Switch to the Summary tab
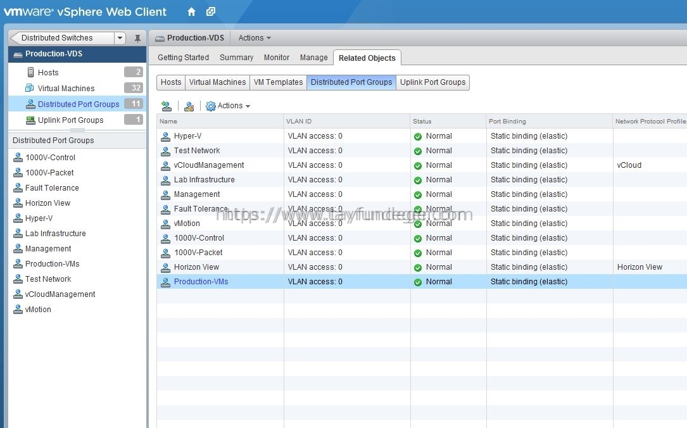This screenshot has width=687, height=428. [x=237, y=58]
